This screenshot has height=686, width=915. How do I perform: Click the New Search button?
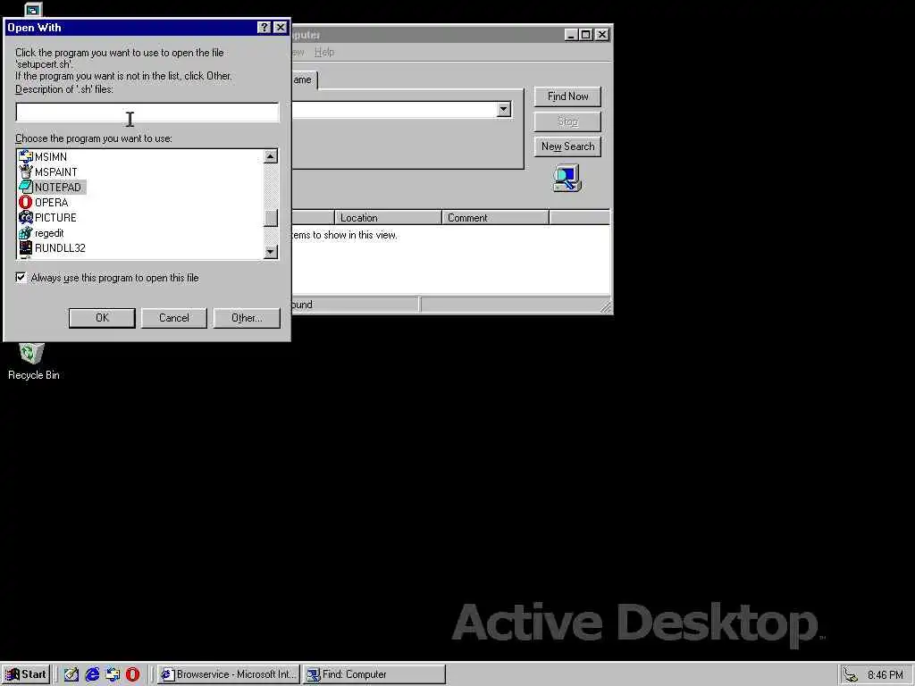pos(567,146)
